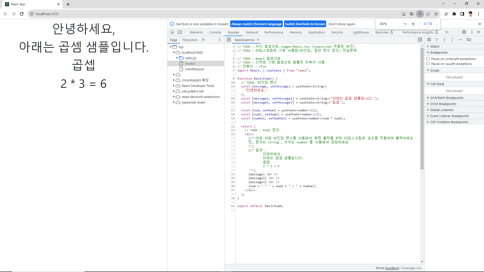Enable Pause on uncaught exceptions

click(x=428, y=59)
